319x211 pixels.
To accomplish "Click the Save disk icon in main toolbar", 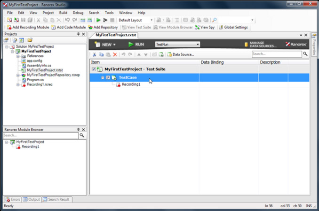I will [23, 20].
